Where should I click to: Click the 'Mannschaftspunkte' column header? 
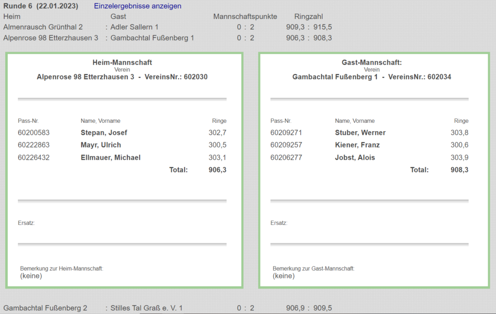click(245, 16)
